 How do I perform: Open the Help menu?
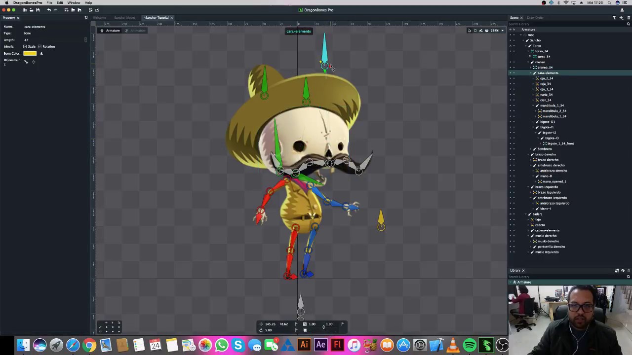88,3
